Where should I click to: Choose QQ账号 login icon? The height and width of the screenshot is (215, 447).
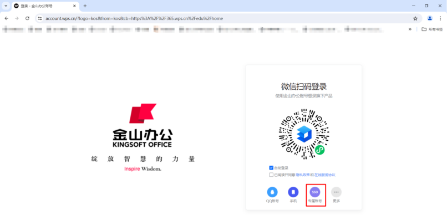point(272,192)
